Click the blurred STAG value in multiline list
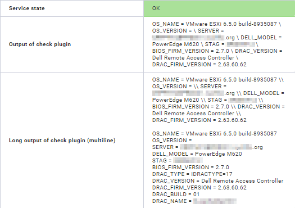 click(x=188, y=161)
